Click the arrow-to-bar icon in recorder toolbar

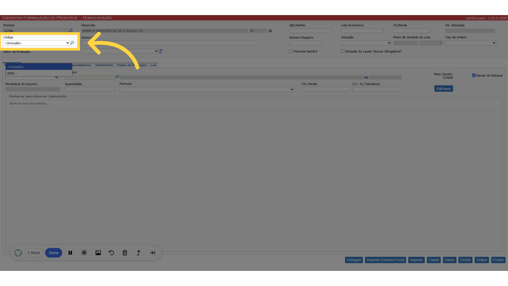point(153,253)
